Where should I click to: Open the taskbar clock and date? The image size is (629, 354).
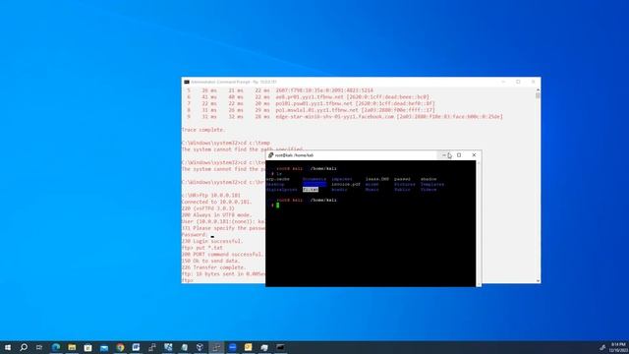pyautogui.click(x=619, y=347)
